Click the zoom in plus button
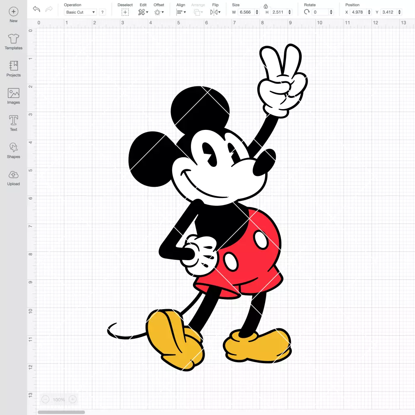The image size is (415, 415). pos(73,399)
